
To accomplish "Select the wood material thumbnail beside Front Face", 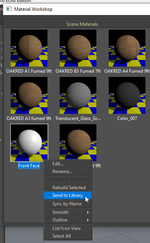I will 78,142.
